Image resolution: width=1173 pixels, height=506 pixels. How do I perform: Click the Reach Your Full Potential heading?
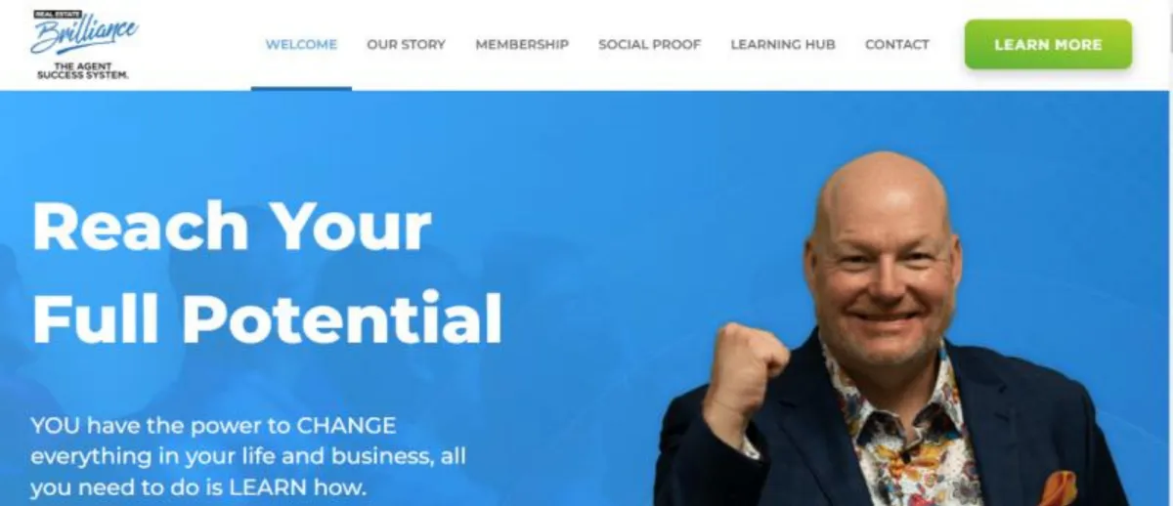267,272
